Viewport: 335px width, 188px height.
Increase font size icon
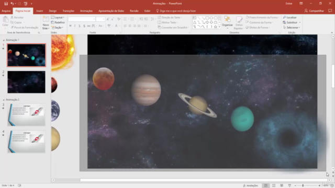[x=108, y=19]
